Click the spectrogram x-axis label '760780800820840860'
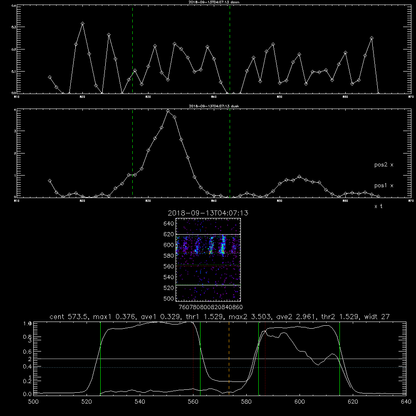 (210, 307)
